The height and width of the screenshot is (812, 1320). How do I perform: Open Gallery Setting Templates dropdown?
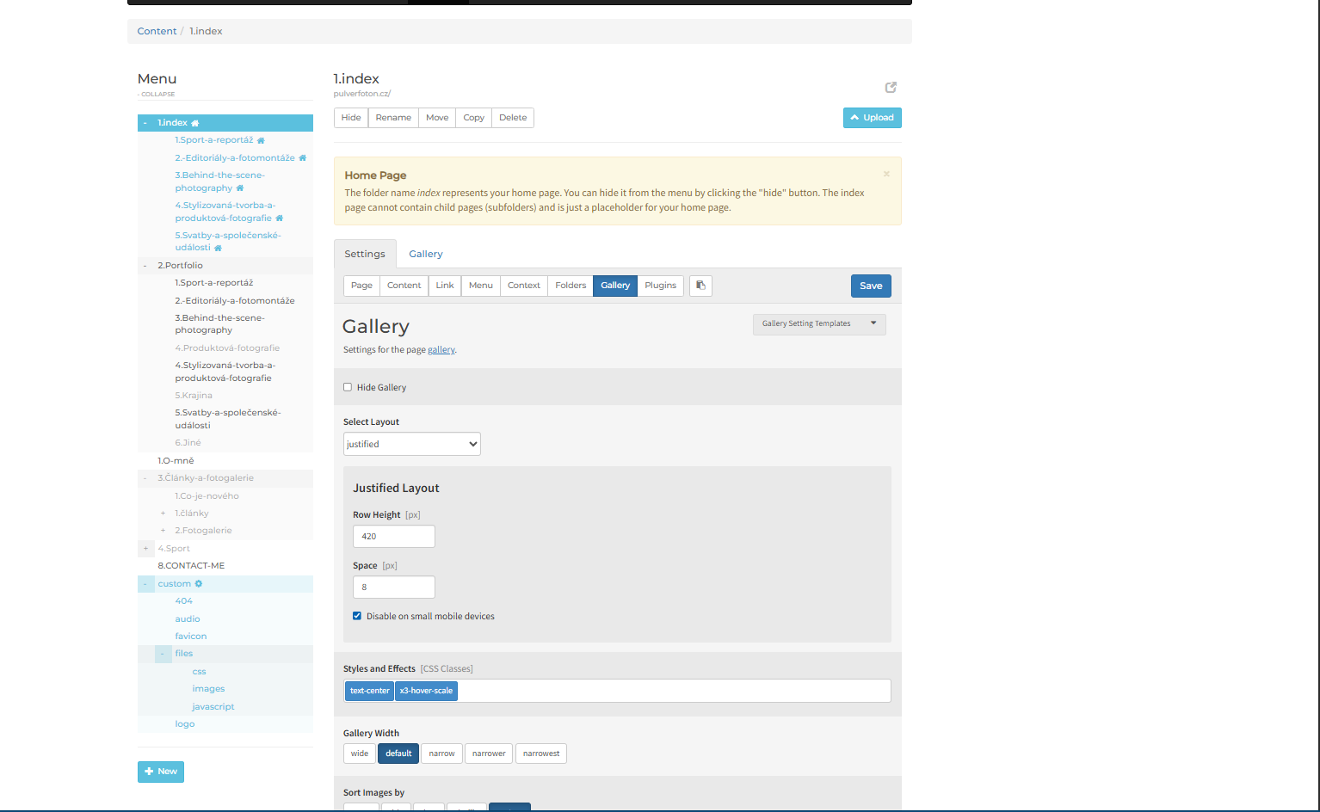tap(819, 323)
